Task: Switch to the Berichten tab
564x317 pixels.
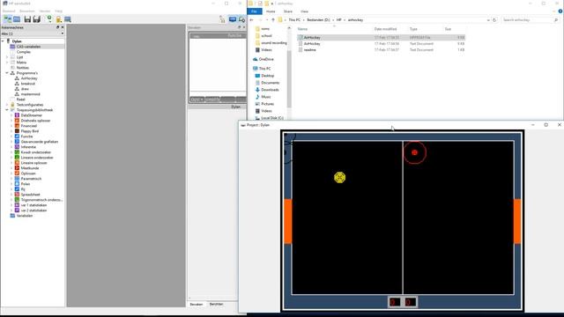Action: (216, 304)
